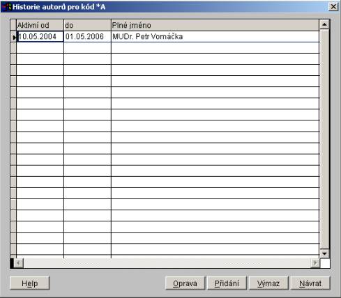
Task: Click the vertical scrollbar track
Action: pyautogui.click(x=324, y=139)
